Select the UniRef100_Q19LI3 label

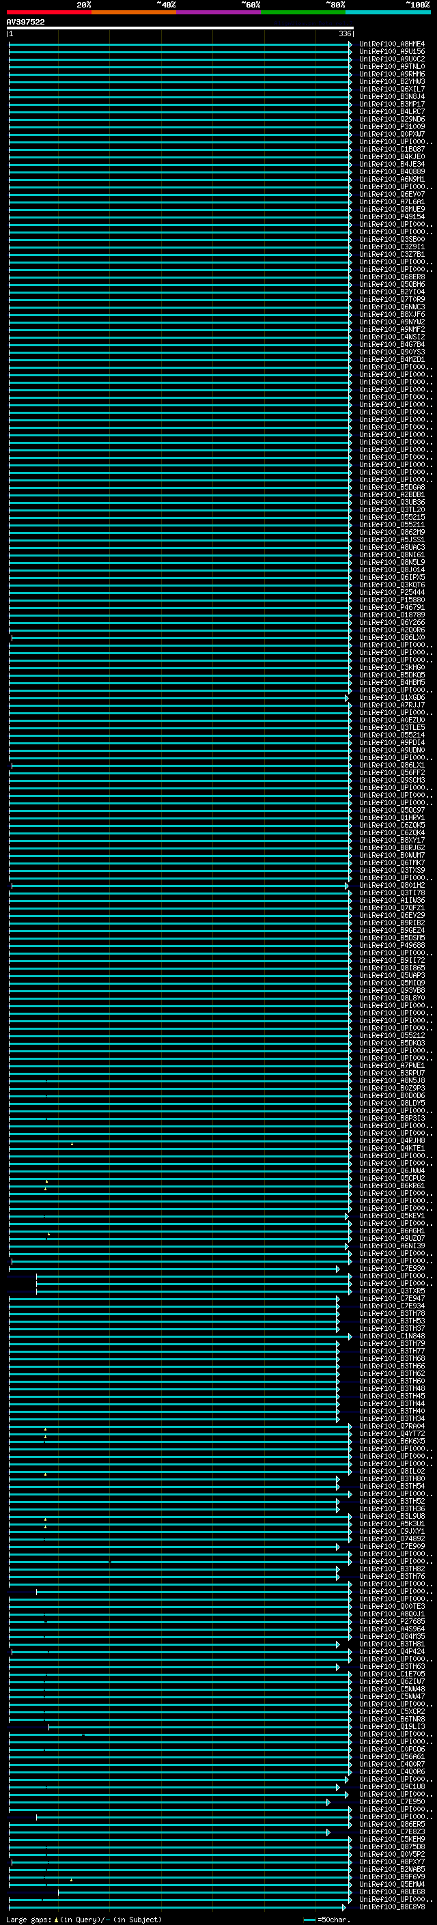click(392, 1727)
